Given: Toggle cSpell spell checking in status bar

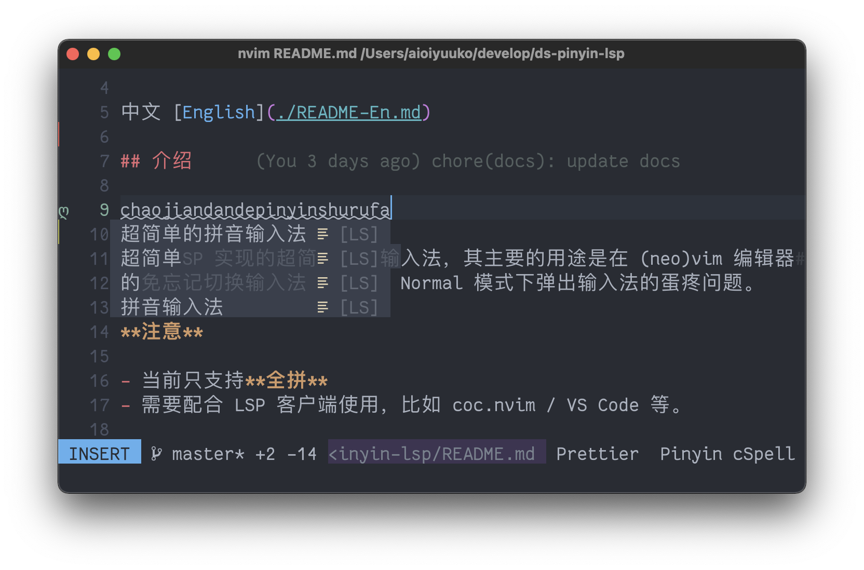Looking at the screenshot, I should [763, 453].
